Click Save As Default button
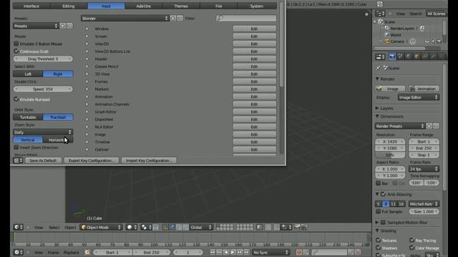 pyautogui.click(x=43, y=161)
